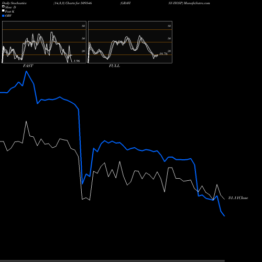This screenshot has width=262, height=262.
Task: Click the blue OBV legend swatch
Action: (3, 16)
